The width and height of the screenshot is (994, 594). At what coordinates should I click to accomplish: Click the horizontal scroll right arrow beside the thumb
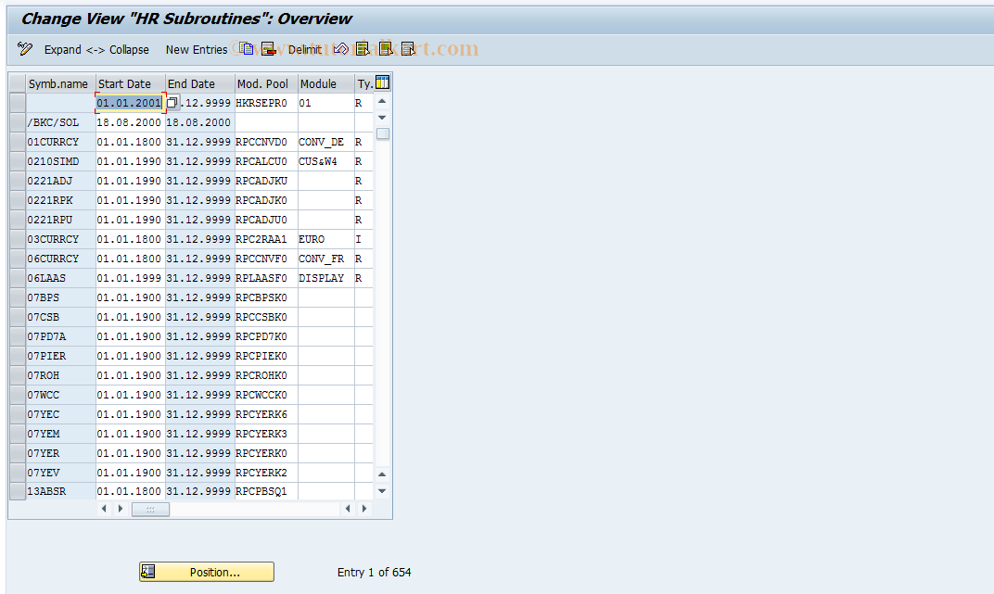coord(121,509)
